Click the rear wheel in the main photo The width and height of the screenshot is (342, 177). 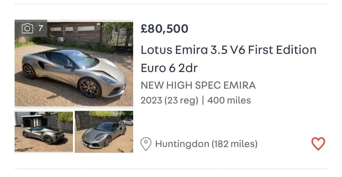coord(29,72)
